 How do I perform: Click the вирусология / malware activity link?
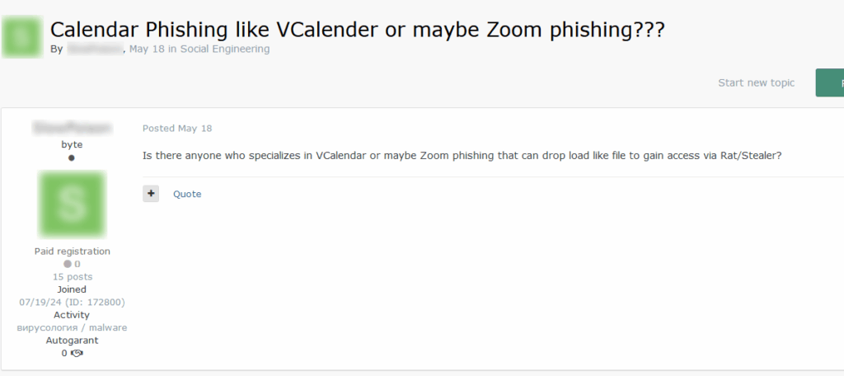(x=72, y=327)
